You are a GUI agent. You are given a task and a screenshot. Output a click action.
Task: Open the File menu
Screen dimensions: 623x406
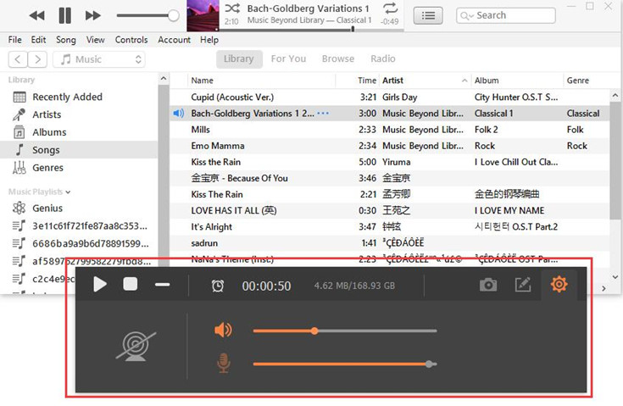[14, 40]
